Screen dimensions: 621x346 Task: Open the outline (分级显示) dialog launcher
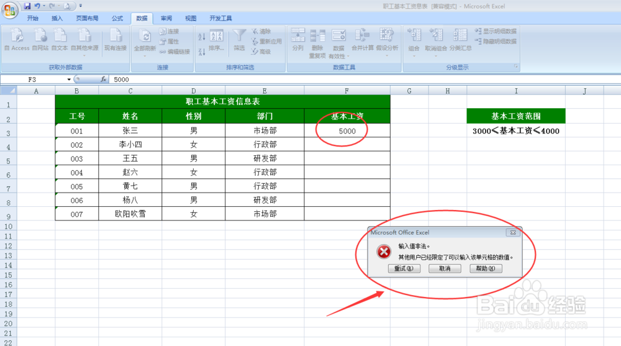click(515, 66)
